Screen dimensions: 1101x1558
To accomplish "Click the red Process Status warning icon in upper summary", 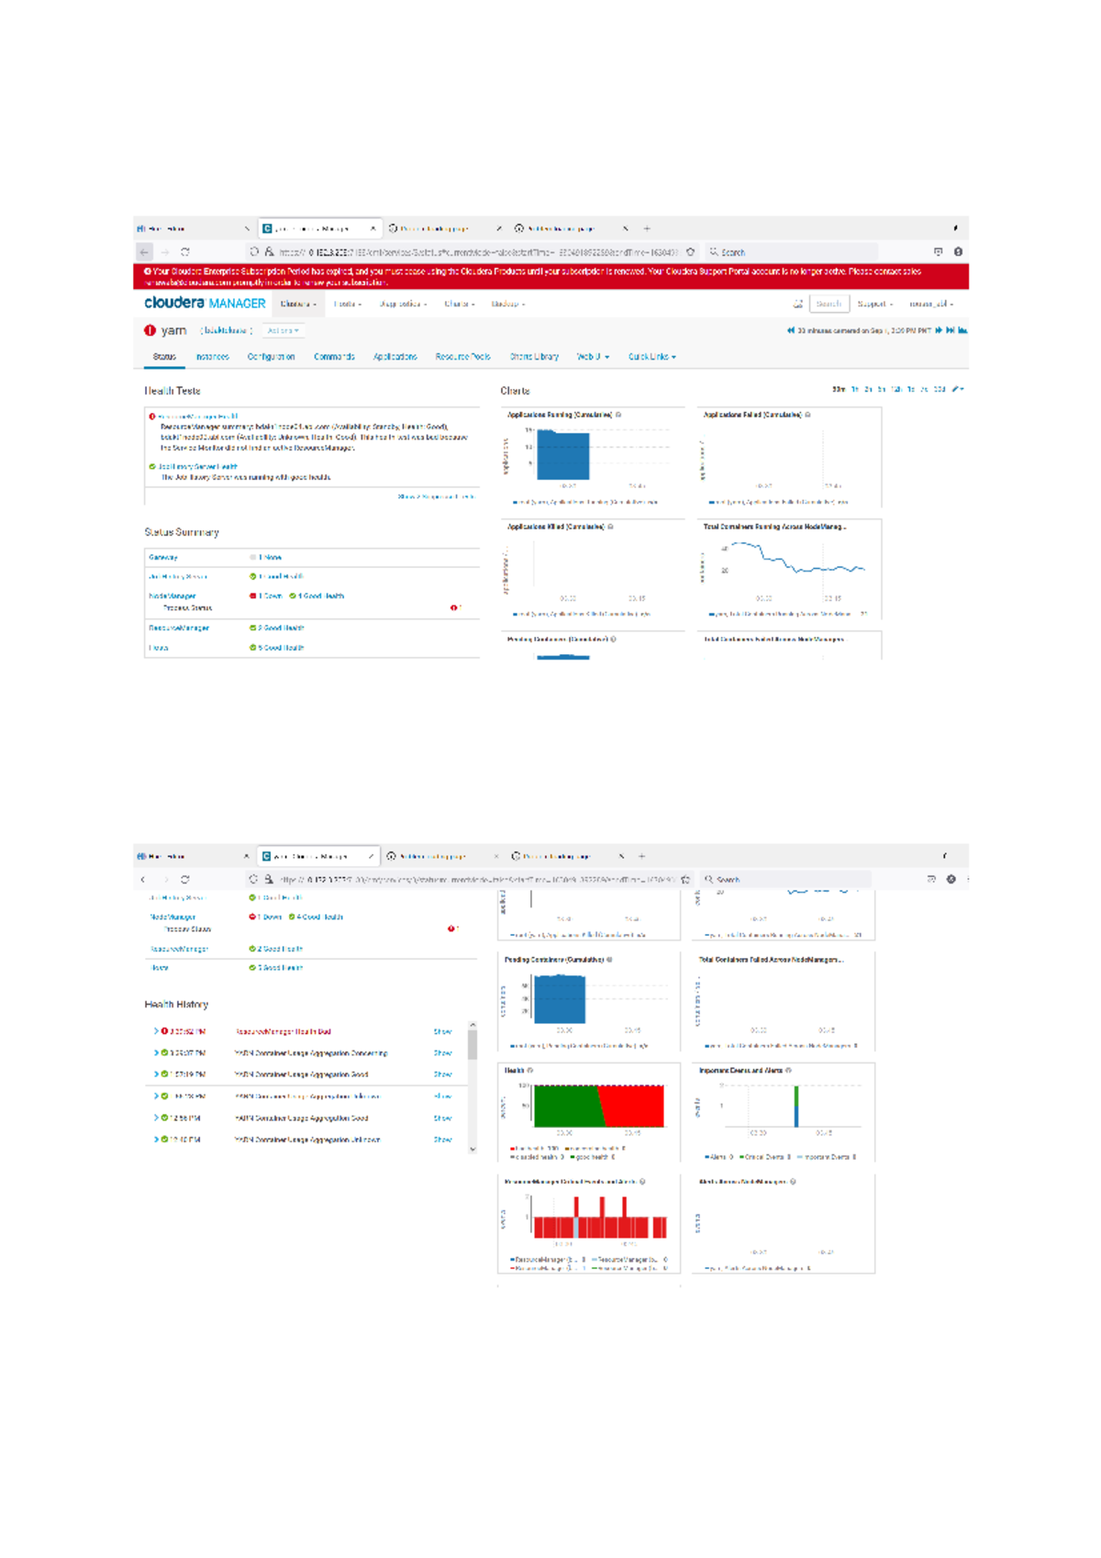I will [453, 607].
